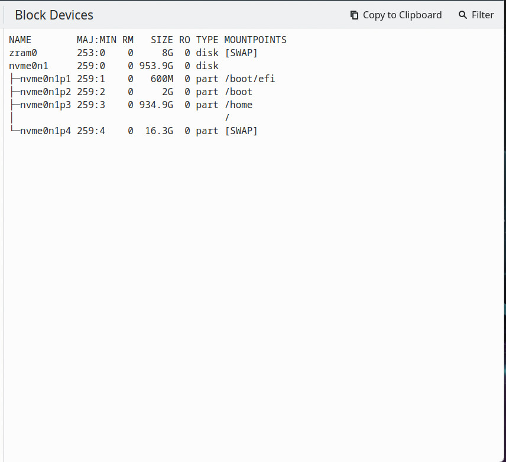The image size is (506, 462).
Task: Click the SIZE column header
Action: [x=162, y=40]
